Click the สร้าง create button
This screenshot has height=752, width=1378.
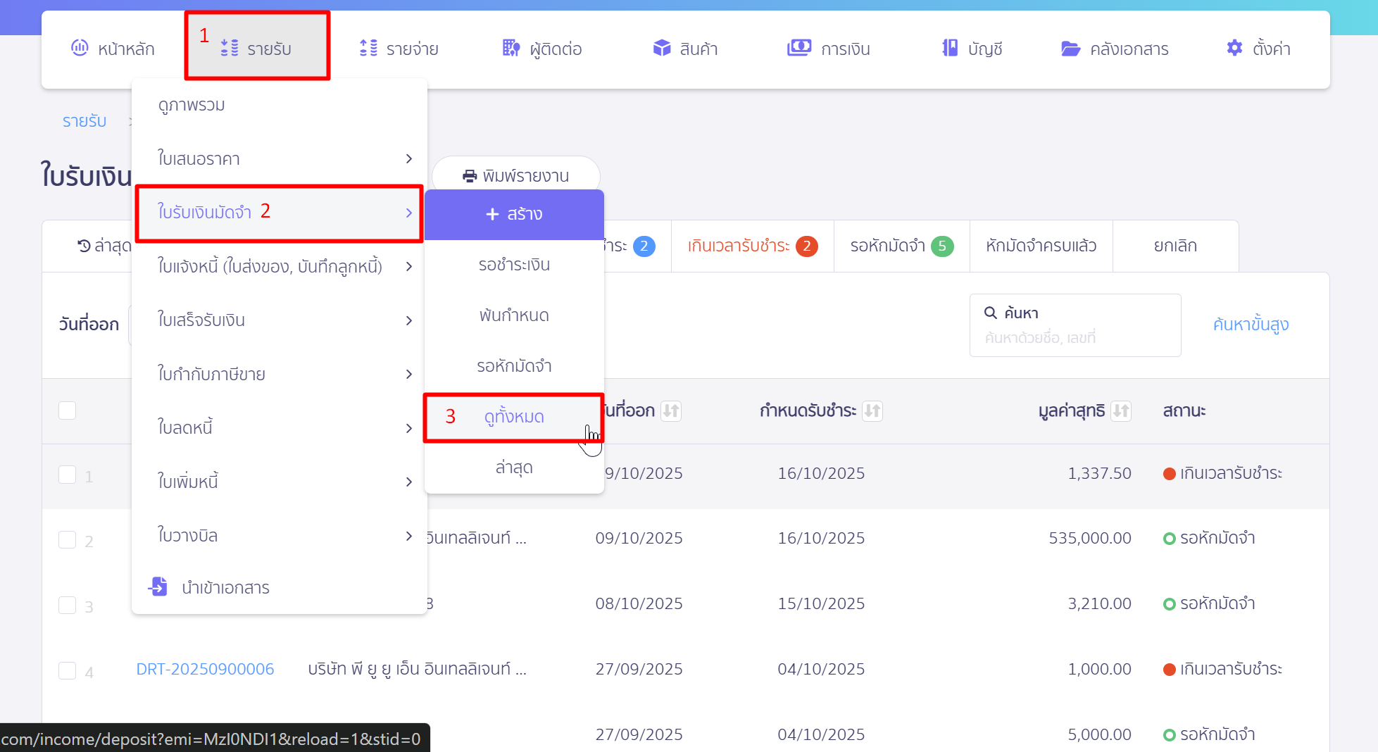[514, 214]
